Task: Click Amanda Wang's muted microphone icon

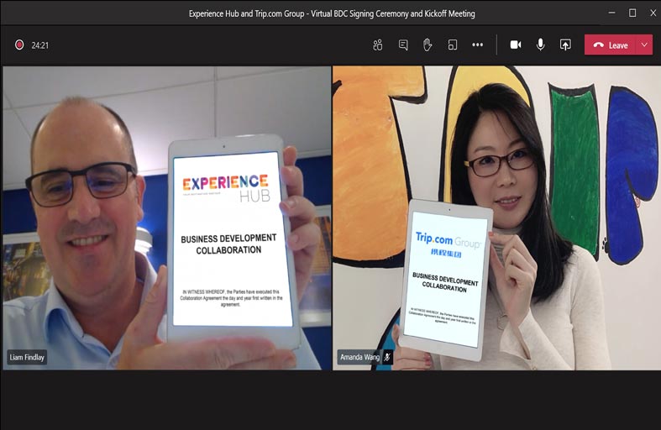Action: coord(387,357)
